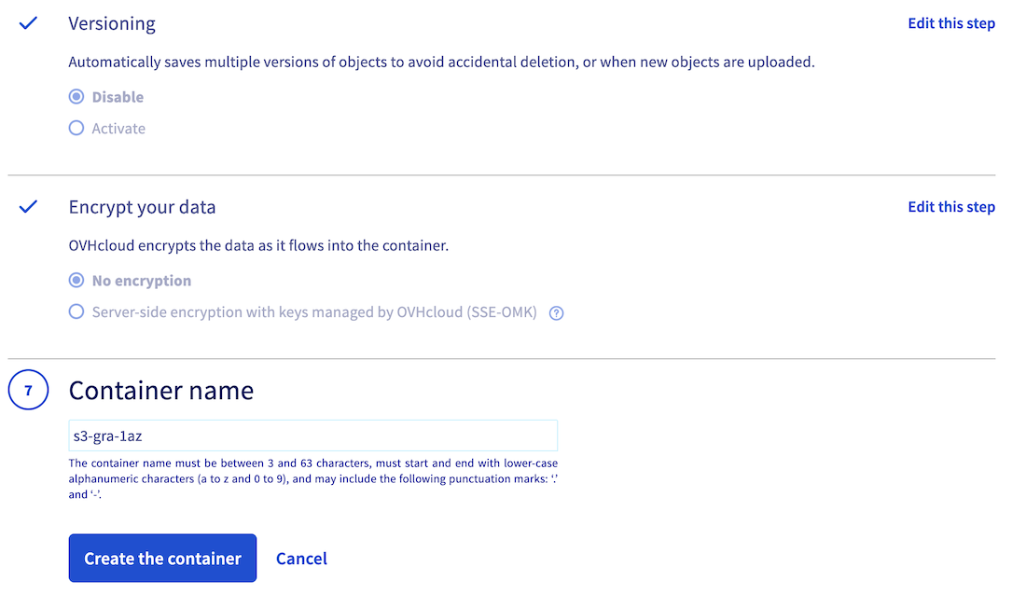Click the Container name heading
Viewport: 1026px width, 608px height.
pyautogui.click(x=161, y=390)
